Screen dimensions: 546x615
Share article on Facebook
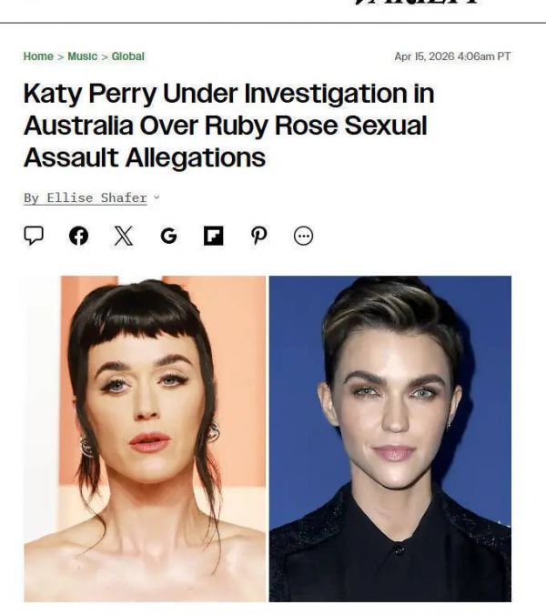(x=78, y=237)
